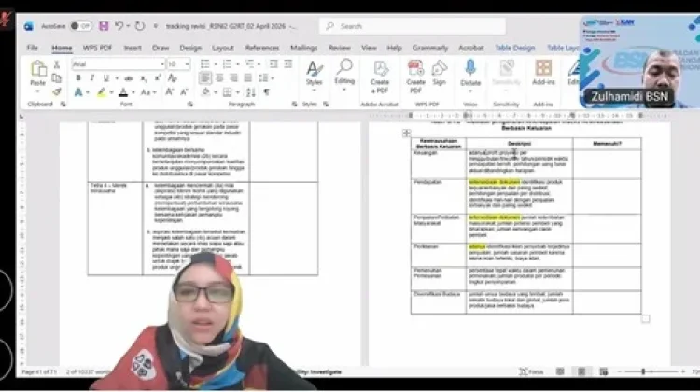Expand the Bullets list dropdown arrow
This screenshot has width=700, height=392.
click(216, 64)
